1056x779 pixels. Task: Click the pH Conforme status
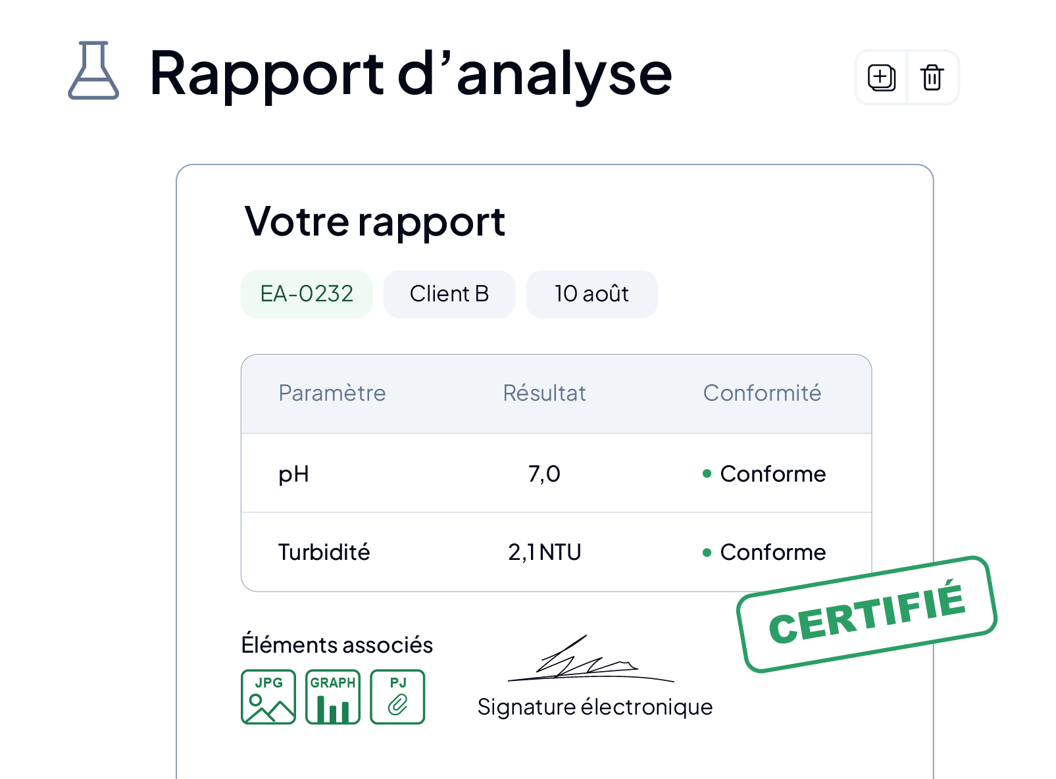(x=764, y=474)
